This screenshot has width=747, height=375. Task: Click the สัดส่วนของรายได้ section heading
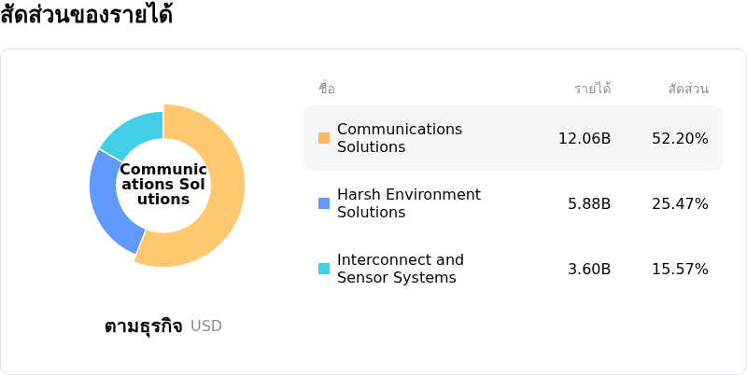pyautogui.click(x=86, y=16)
